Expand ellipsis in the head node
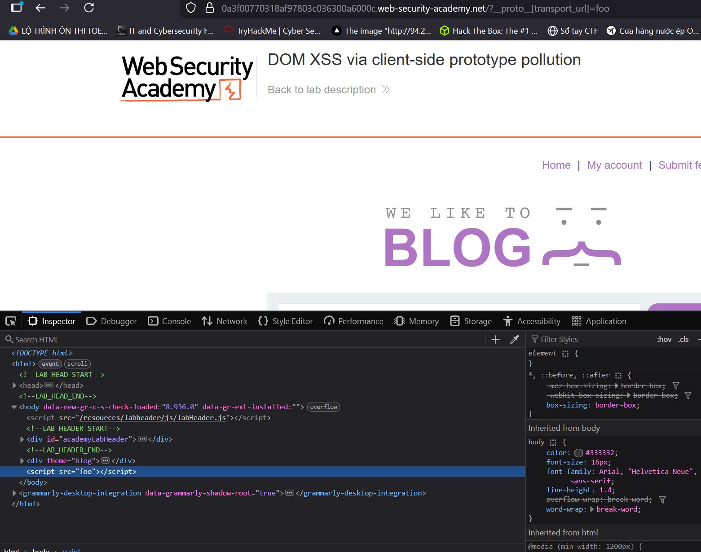The image size is (701, 552). pos(49,386)
